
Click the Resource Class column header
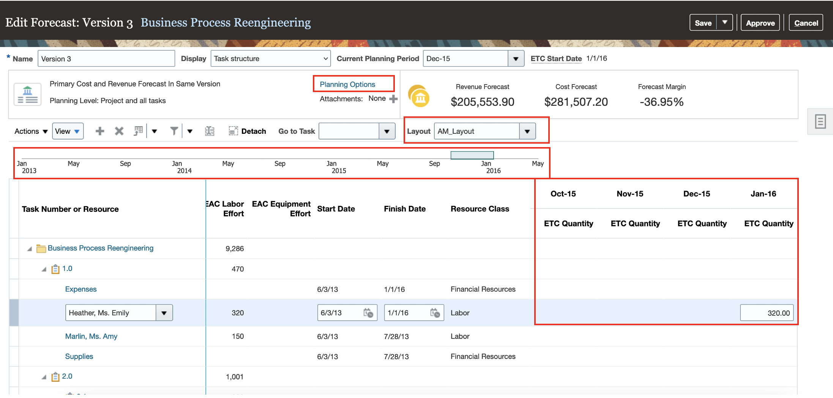pos(480,209)
